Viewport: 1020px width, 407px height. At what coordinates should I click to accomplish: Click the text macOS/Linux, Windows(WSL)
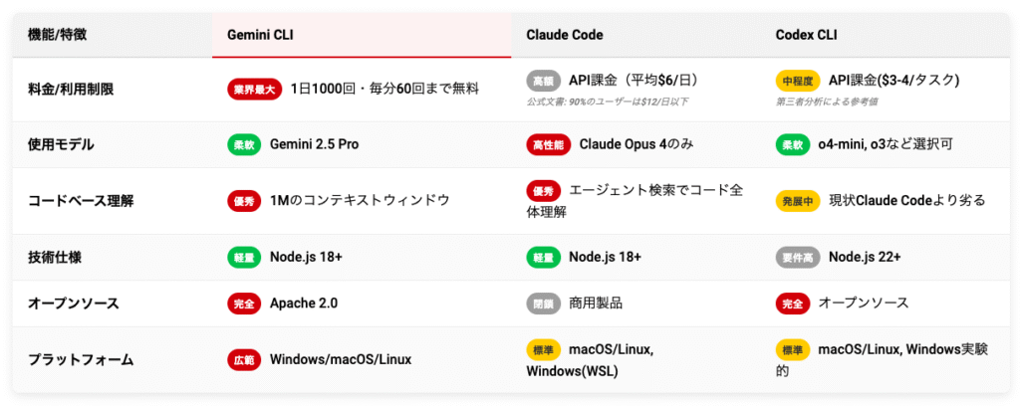(591, 361)
